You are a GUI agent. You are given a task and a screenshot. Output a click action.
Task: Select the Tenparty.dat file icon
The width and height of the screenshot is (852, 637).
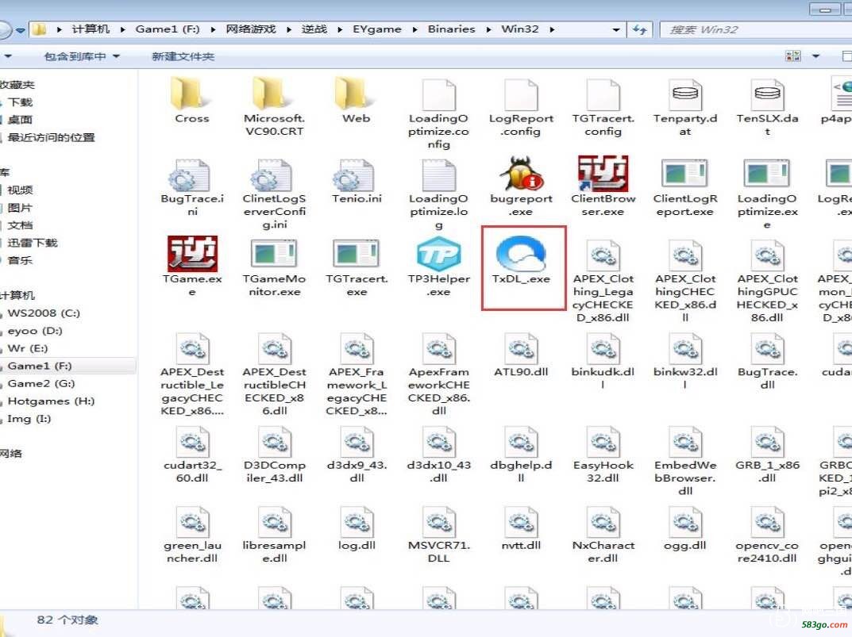(x=685, y=94)
